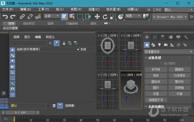Image resolution: width=194 pixels, height=122 pixels.
Task: Open the 工作区 默认 workspace dropdown
Action: click(x=178, y=10)
